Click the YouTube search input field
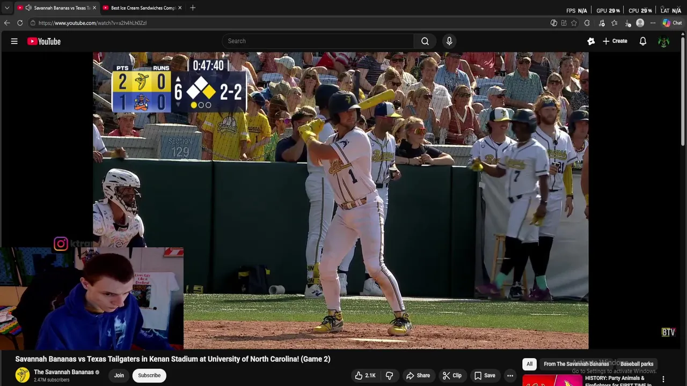The height and width of the screenshot is (386, 687). [318, 41]
